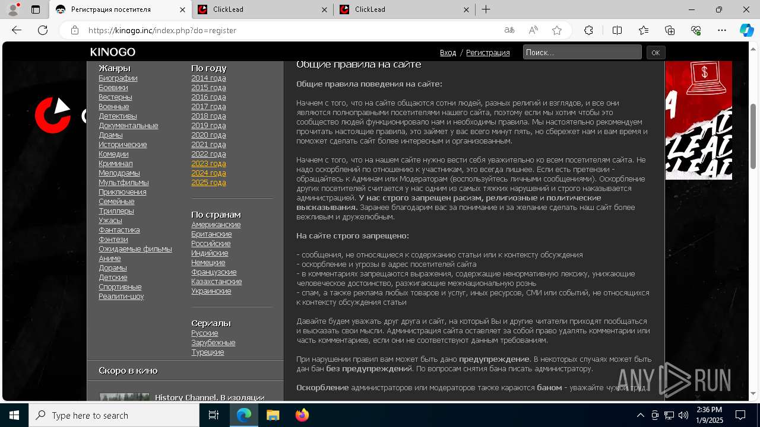This screenshot has height=427, width=760.
Task: Click the KINOGO site logo
Action: point(113,52)
